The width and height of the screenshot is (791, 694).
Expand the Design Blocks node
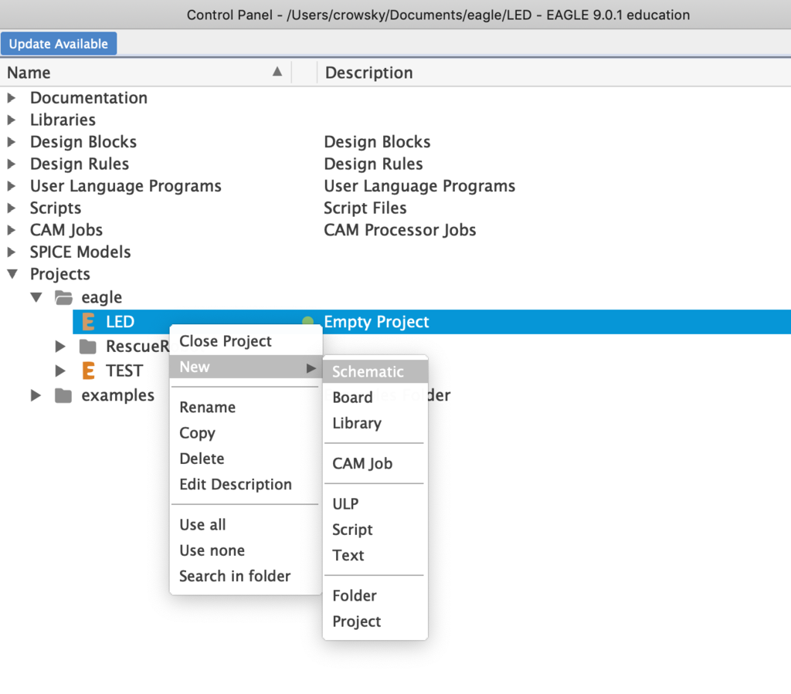point(11,142)
